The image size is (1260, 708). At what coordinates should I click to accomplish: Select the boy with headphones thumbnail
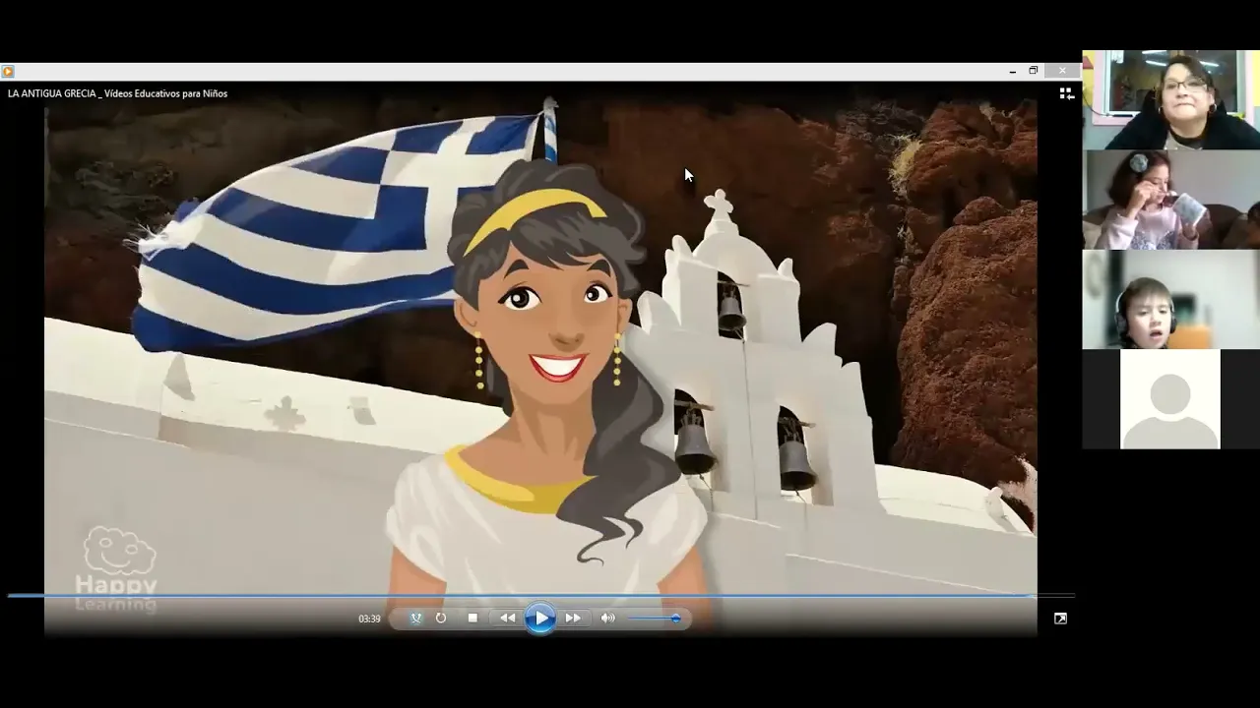coord(1170,299)
